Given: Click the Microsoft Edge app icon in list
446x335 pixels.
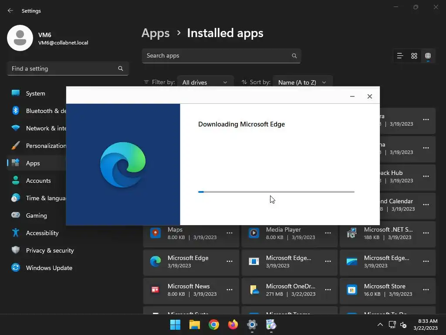Looking at the screenshot, I should (155, 261).
